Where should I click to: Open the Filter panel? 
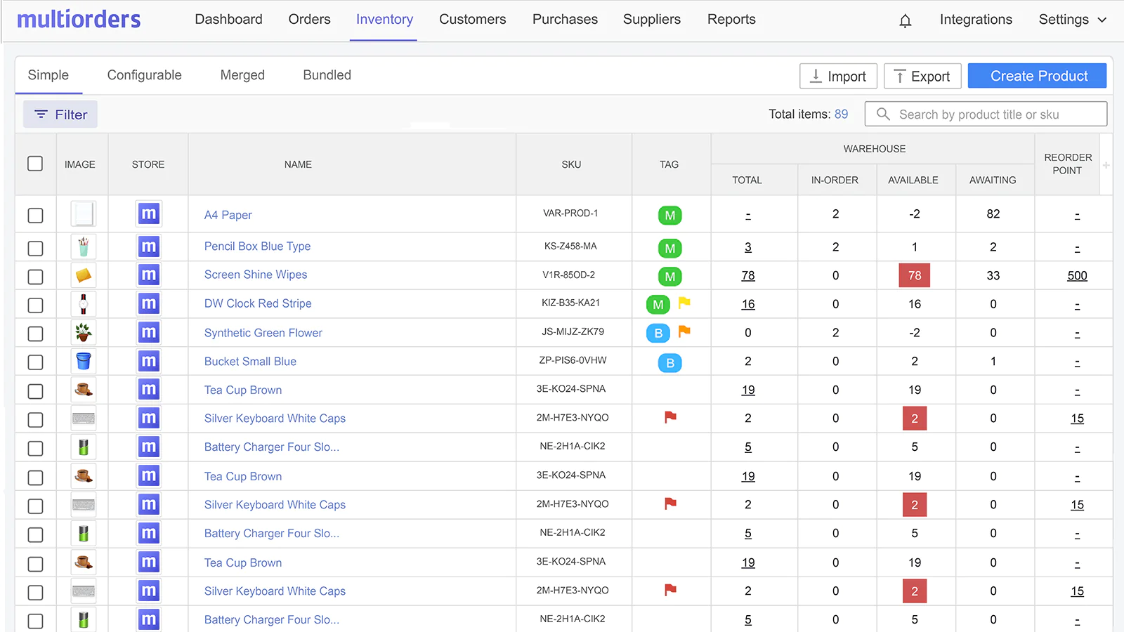coord(60,114)
